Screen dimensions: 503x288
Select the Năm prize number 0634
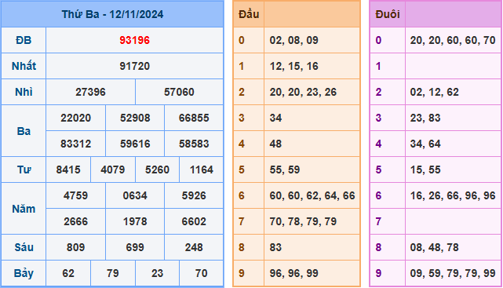[135, 195]
